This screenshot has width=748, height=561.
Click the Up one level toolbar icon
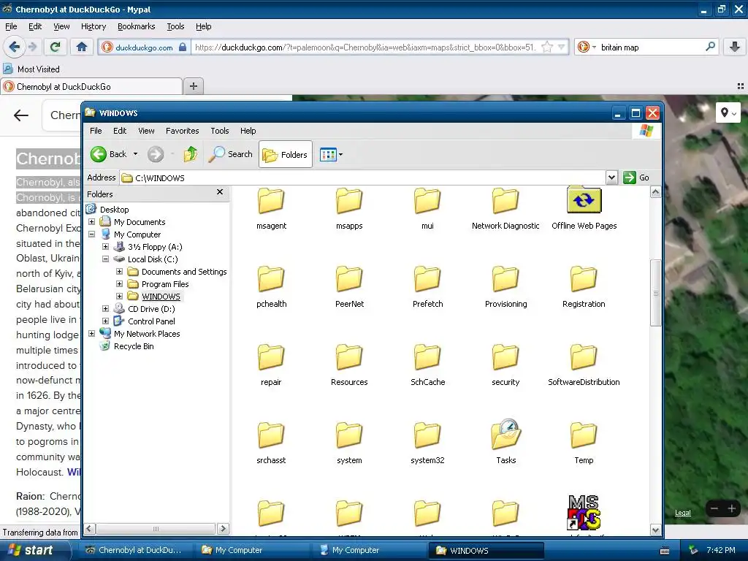191,154
